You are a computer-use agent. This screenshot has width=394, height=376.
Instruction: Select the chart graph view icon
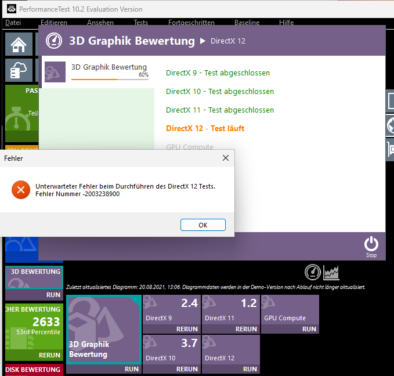[x=331, y=273]
